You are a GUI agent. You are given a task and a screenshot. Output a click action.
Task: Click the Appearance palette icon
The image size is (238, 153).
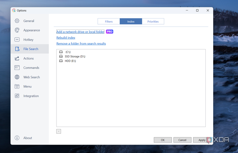pyautogui.click(x=17, y=30)
